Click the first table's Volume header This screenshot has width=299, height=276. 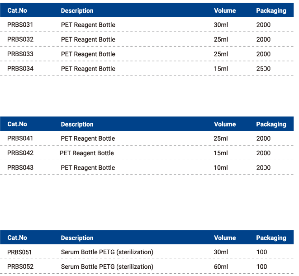225,10
